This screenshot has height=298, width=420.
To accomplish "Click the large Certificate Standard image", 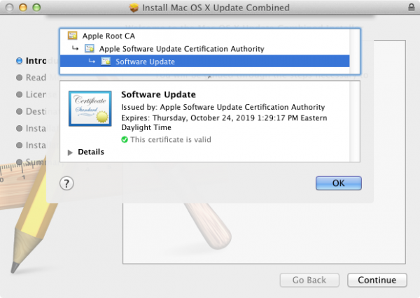I will [x=90, y=108].
